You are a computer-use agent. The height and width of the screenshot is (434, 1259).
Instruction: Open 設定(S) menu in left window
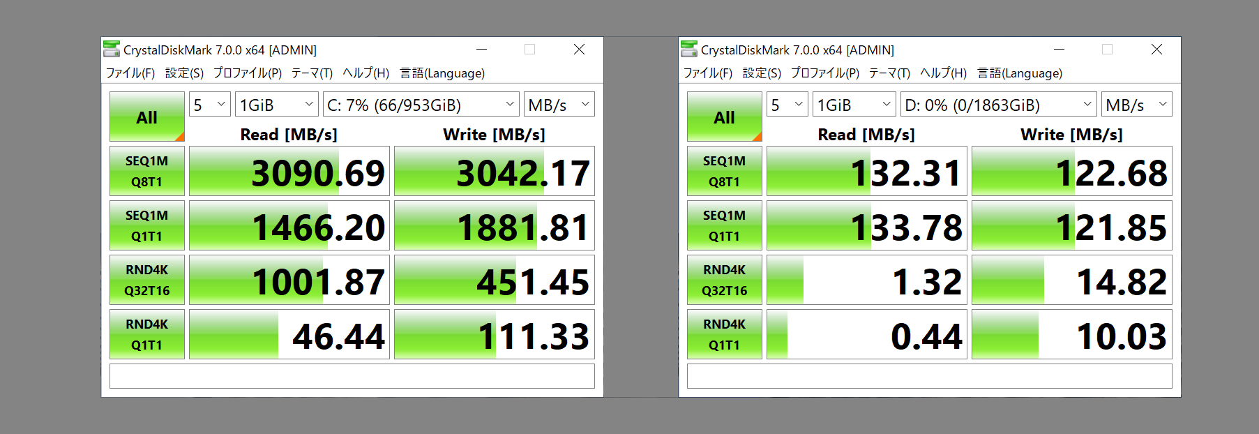point(184,73)
